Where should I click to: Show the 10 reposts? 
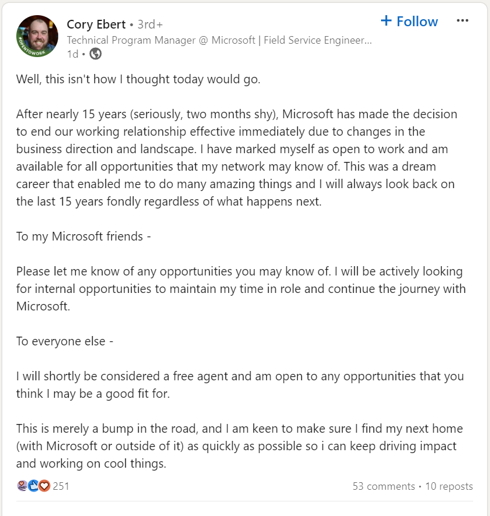[449, 486]
